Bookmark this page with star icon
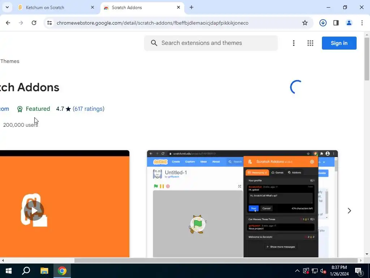This screenshot has width=370, height=278. click(x=305, y=23)
